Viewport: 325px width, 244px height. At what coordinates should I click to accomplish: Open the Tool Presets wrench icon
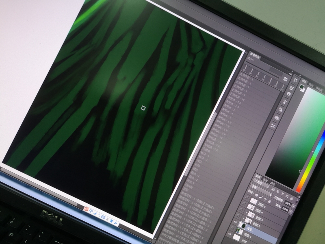click(x=273, y=126)
